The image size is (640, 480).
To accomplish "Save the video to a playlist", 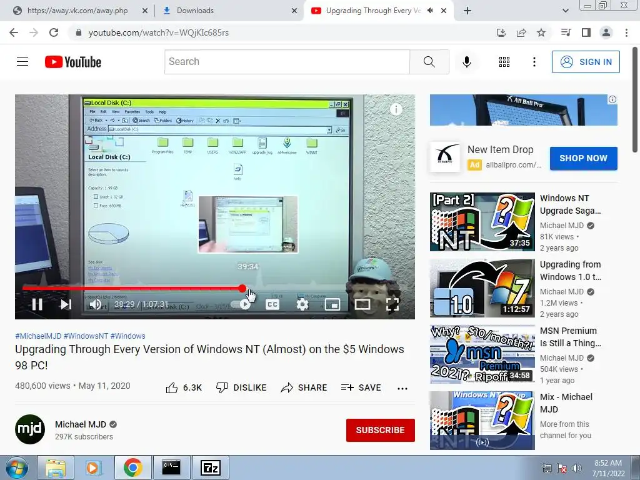I will click(x=361, y=387).
